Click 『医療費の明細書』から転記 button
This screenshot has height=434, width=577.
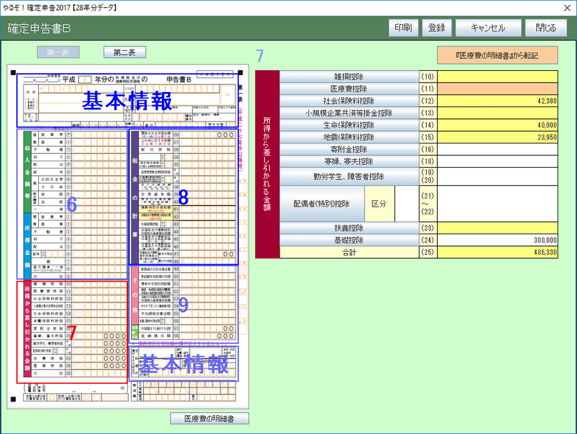(x=497, y=55)
